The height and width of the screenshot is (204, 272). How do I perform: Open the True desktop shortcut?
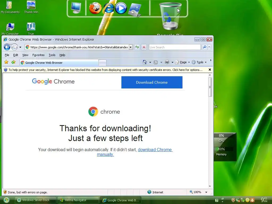[x=31, y=29]
